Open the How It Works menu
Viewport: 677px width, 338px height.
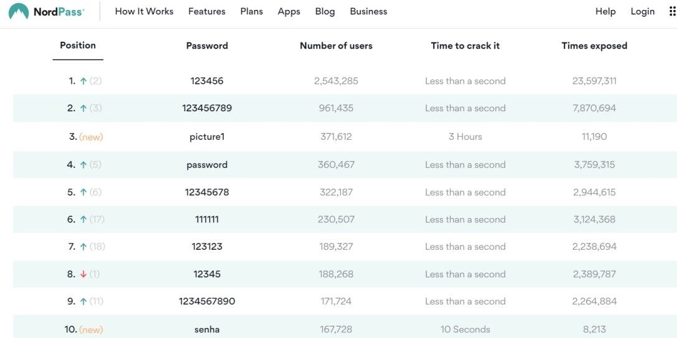(x=144, y=11)
